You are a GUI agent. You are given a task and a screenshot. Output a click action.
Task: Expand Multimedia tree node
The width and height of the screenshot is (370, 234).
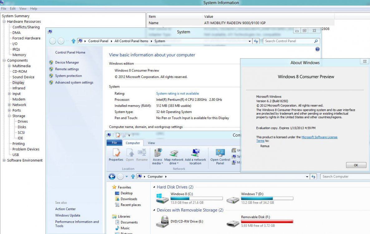(x=9, y=66)
